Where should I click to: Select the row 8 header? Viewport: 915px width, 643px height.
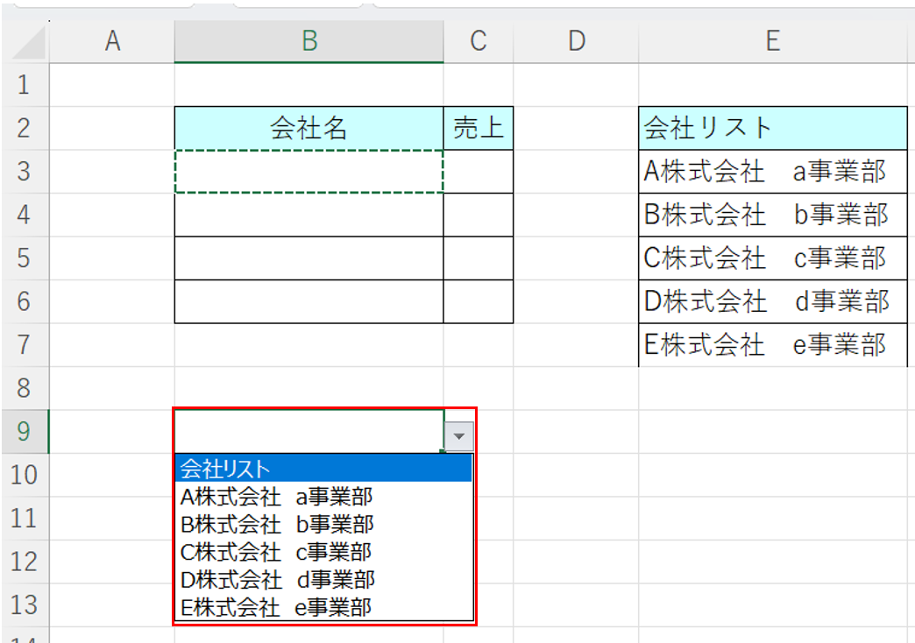pos(25,388)
